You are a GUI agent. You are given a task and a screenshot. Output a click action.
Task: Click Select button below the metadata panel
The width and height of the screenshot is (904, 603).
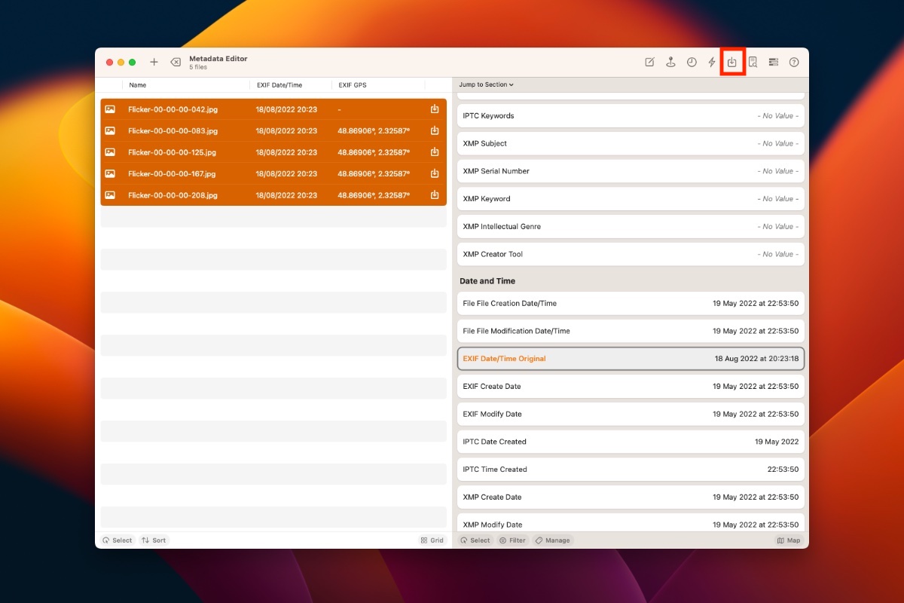point(475,540)
